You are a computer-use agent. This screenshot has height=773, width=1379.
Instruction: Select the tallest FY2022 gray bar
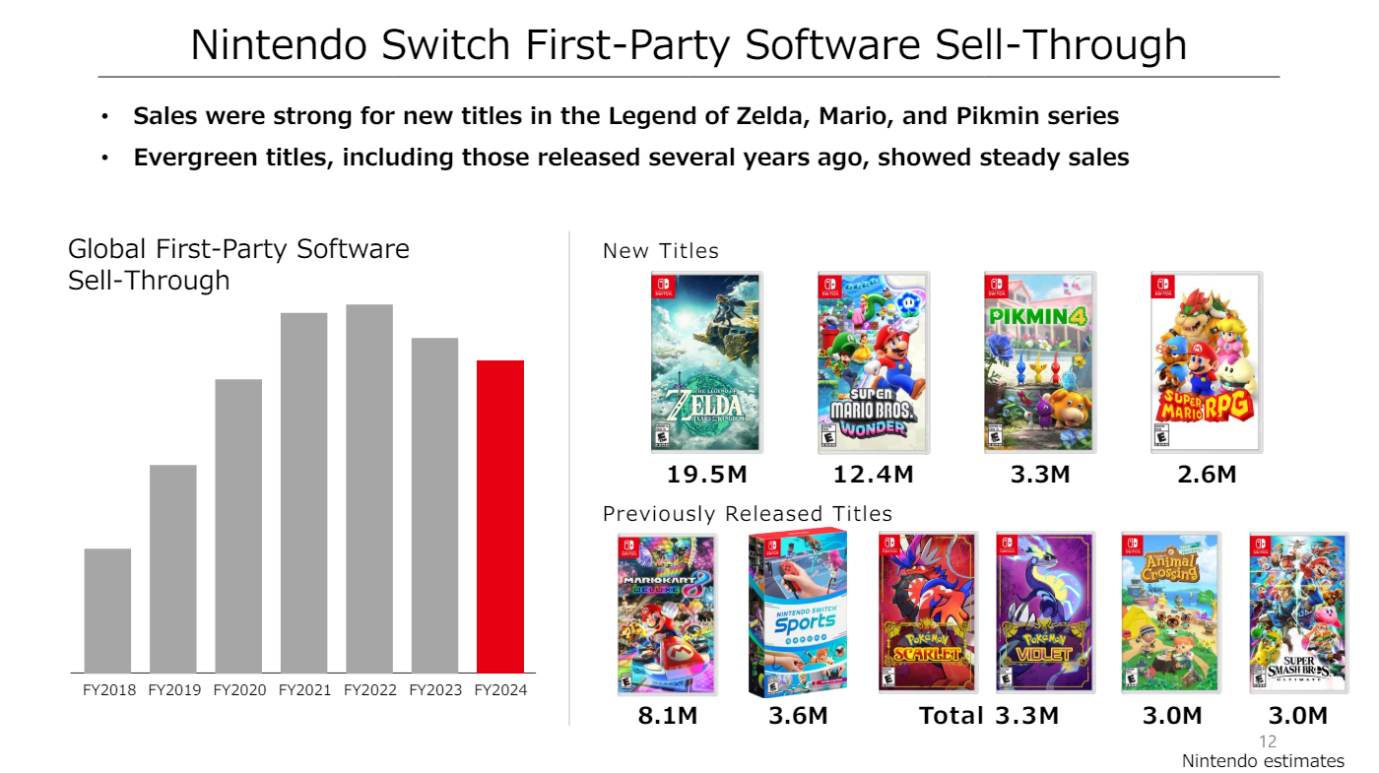369,488
